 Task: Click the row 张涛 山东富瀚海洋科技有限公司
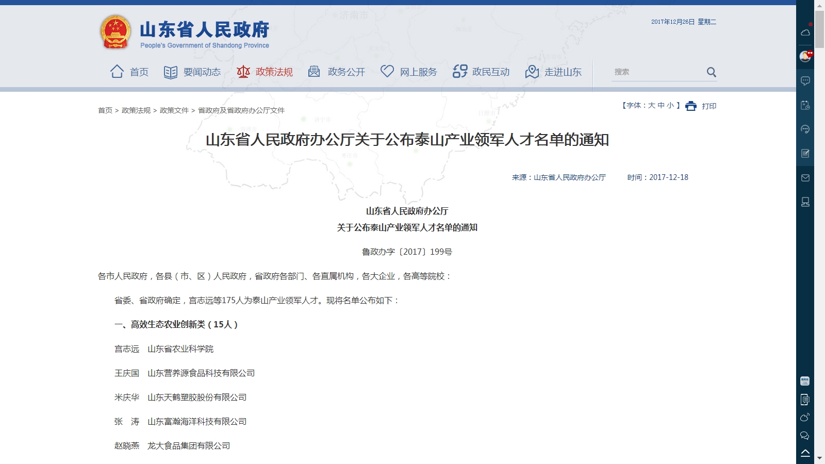click(x=180, y=422)
